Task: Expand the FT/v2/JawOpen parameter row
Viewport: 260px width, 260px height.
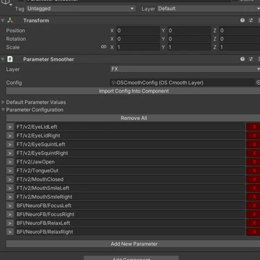Action: click(10, 162)
